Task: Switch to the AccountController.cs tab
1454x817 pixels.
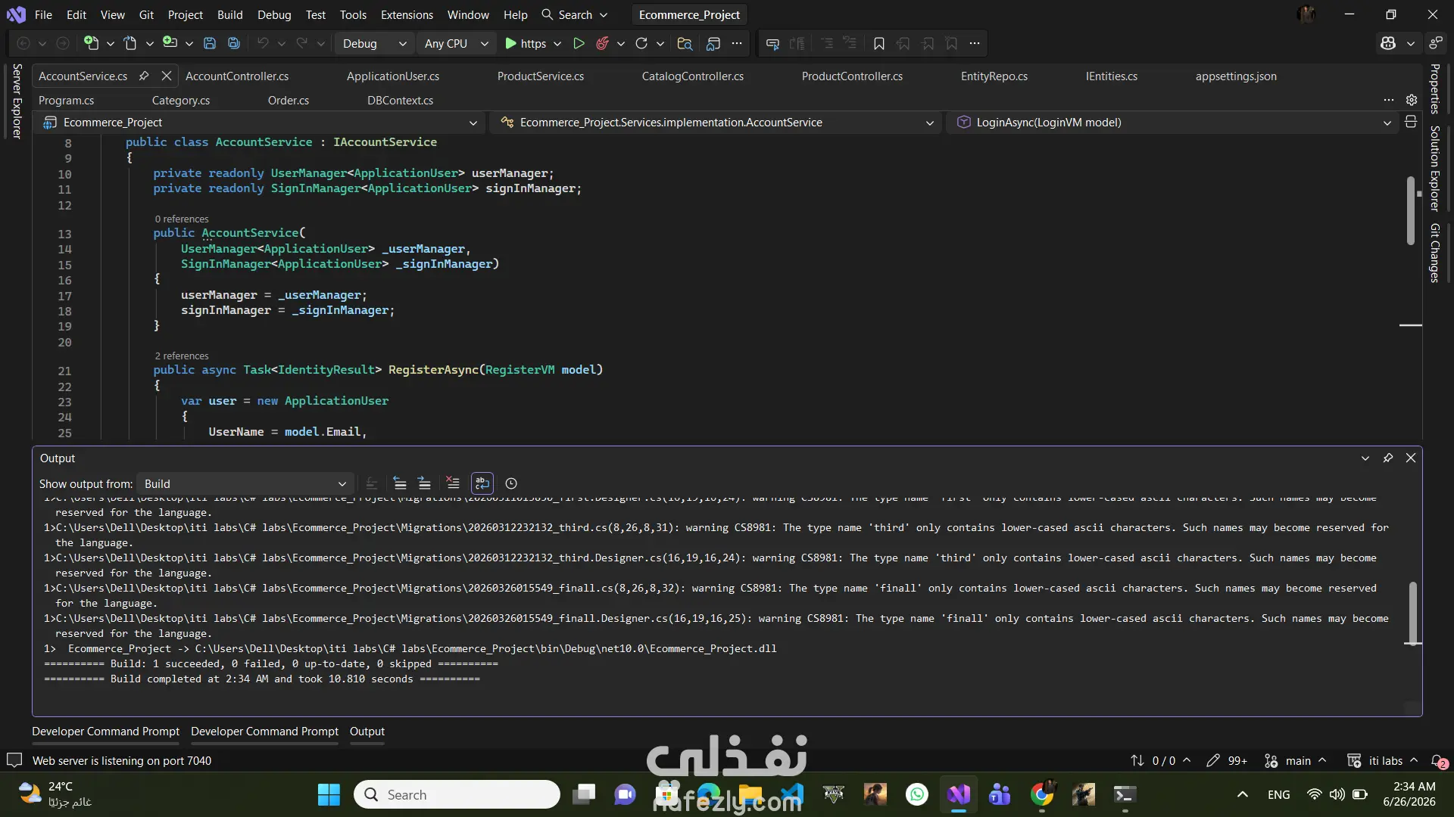Action: point(237,76)
